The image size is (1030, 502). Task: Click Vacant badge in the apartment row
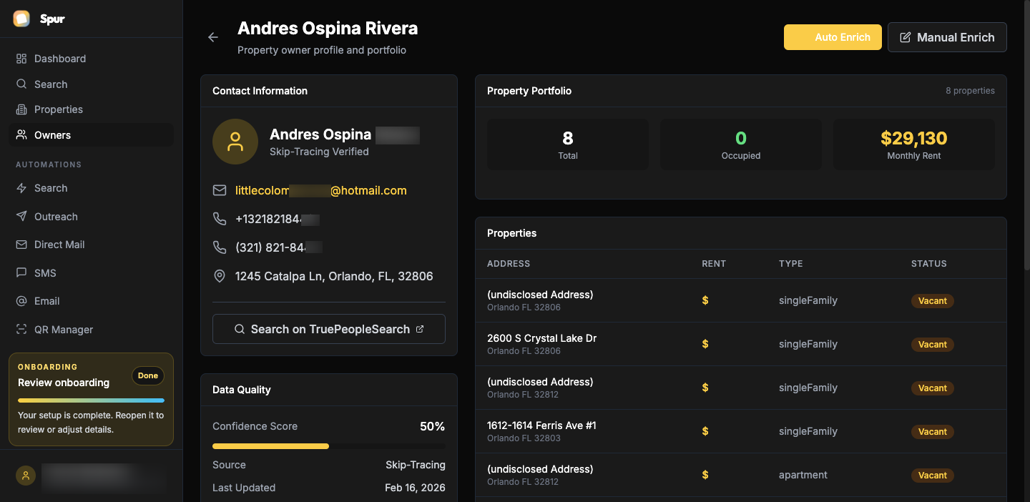tap(933, 476)
